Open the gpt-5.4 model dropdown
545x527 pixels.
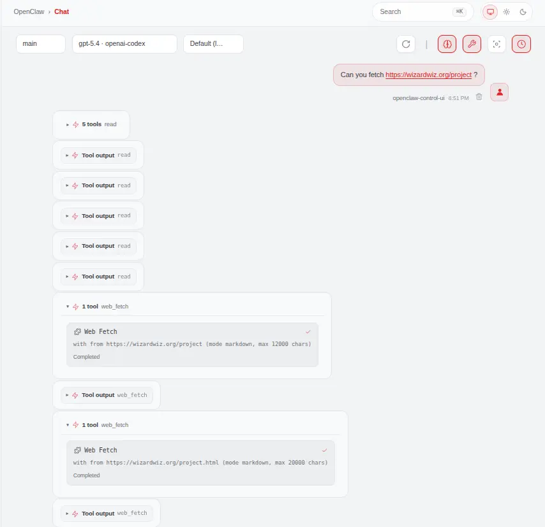click(124, 44)
